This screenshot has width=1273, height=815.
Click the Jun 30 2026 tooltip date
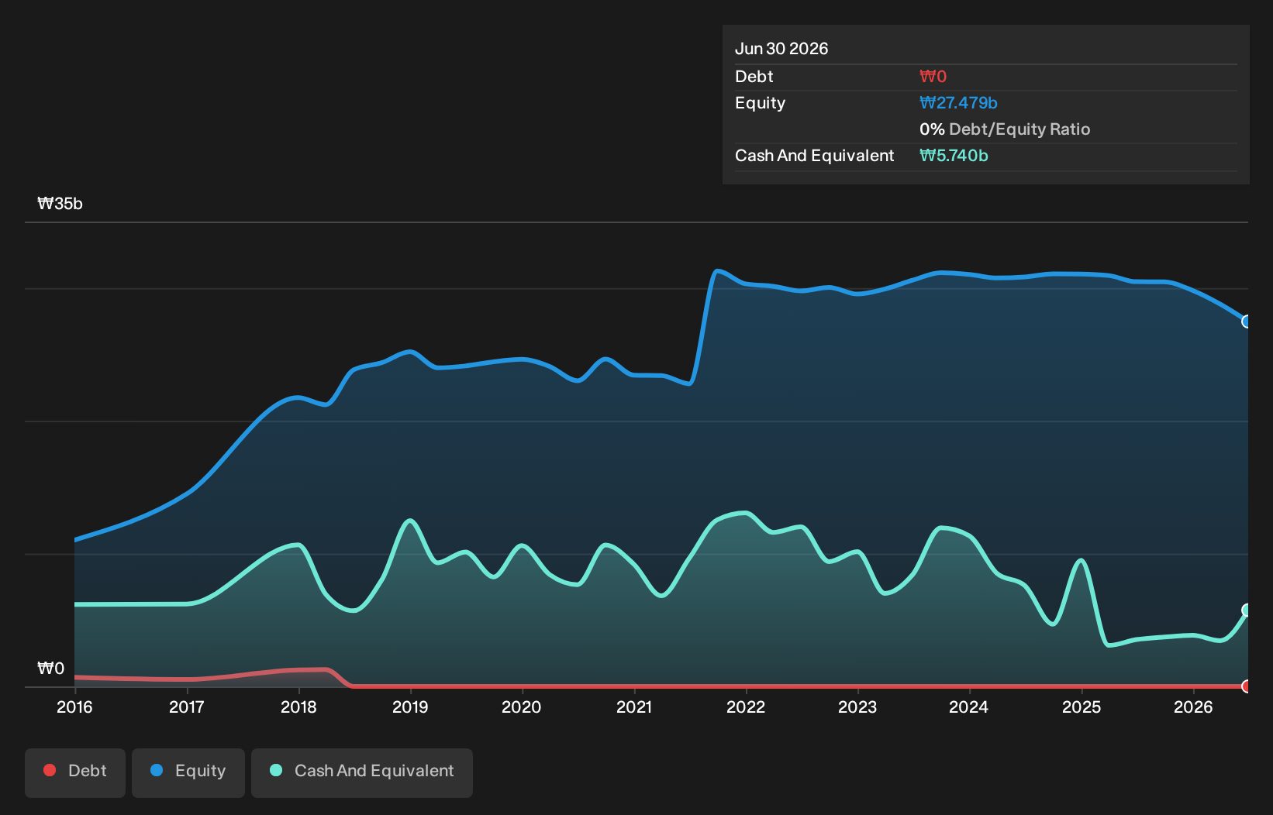[x=781, y=49]
